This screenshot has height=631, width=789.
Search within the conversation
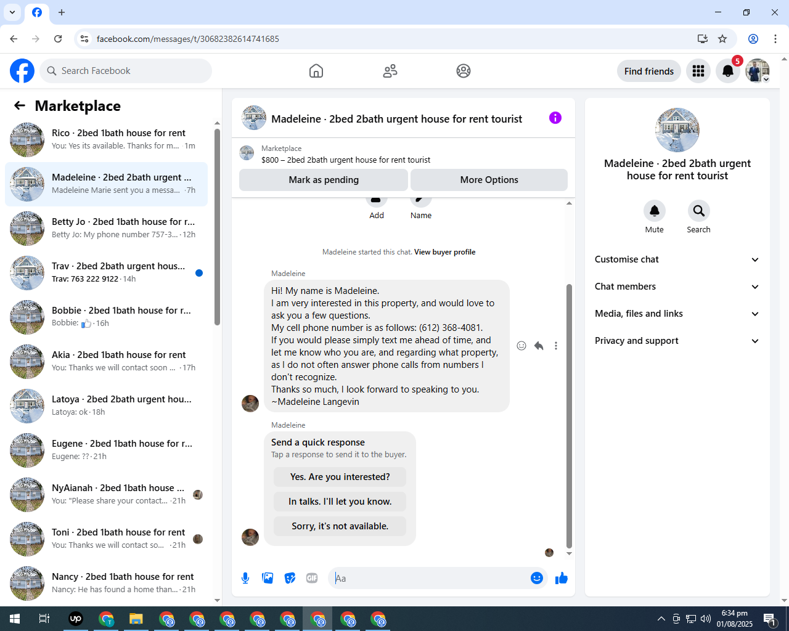pos(699,211)
